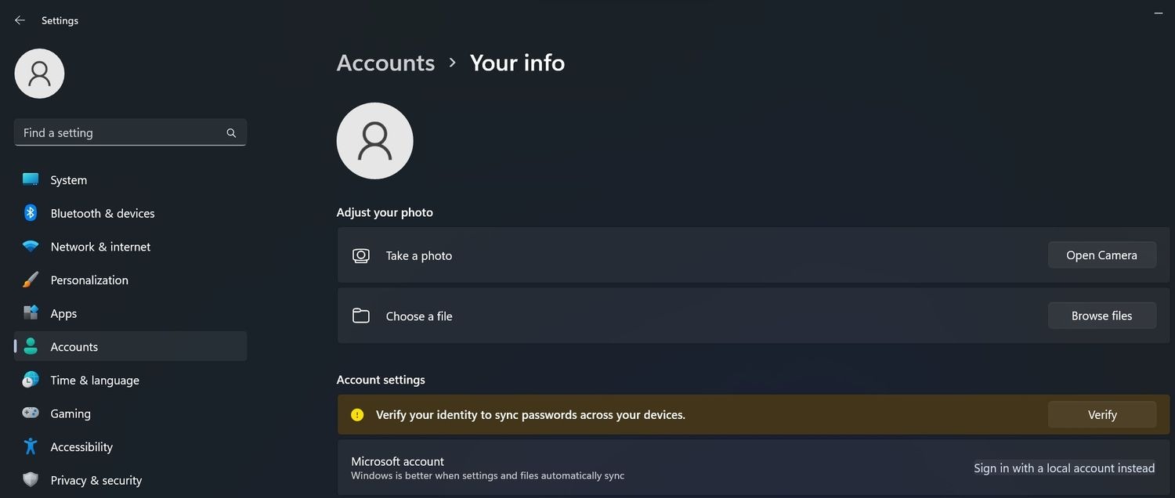This screenshot has height=498, width=1175.
Task: Click Sign in with a local account instead
Action: click(1064, 468)
